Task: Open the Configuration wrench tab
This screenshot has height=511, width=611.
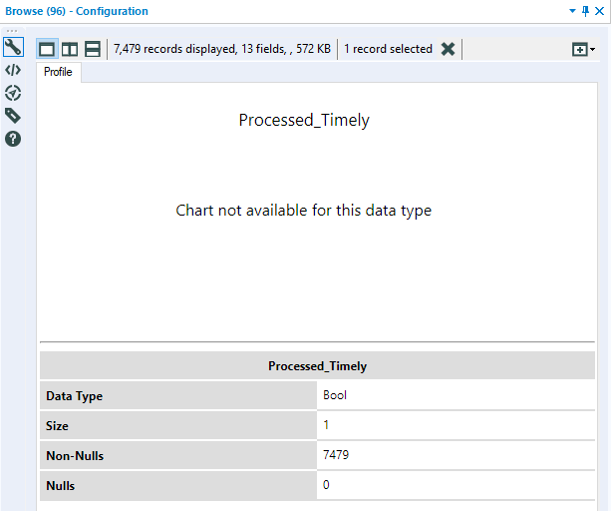Action: point(13,47)
